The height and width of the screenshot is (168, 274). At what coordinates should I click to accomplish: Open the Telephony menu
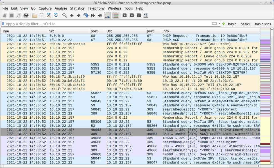pyautogui.click(x=96, y=8)
